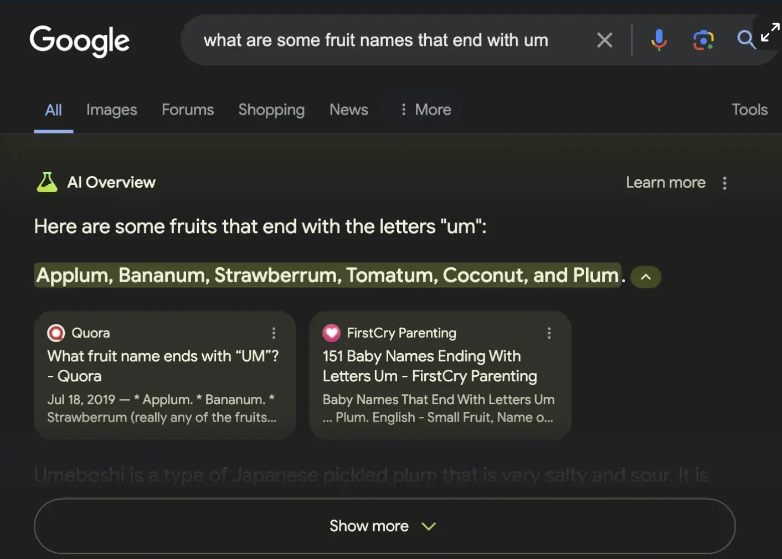Click the Quora snippet dated Jul 18, 2019
The image size is (782, 559).
coord(162,408)
